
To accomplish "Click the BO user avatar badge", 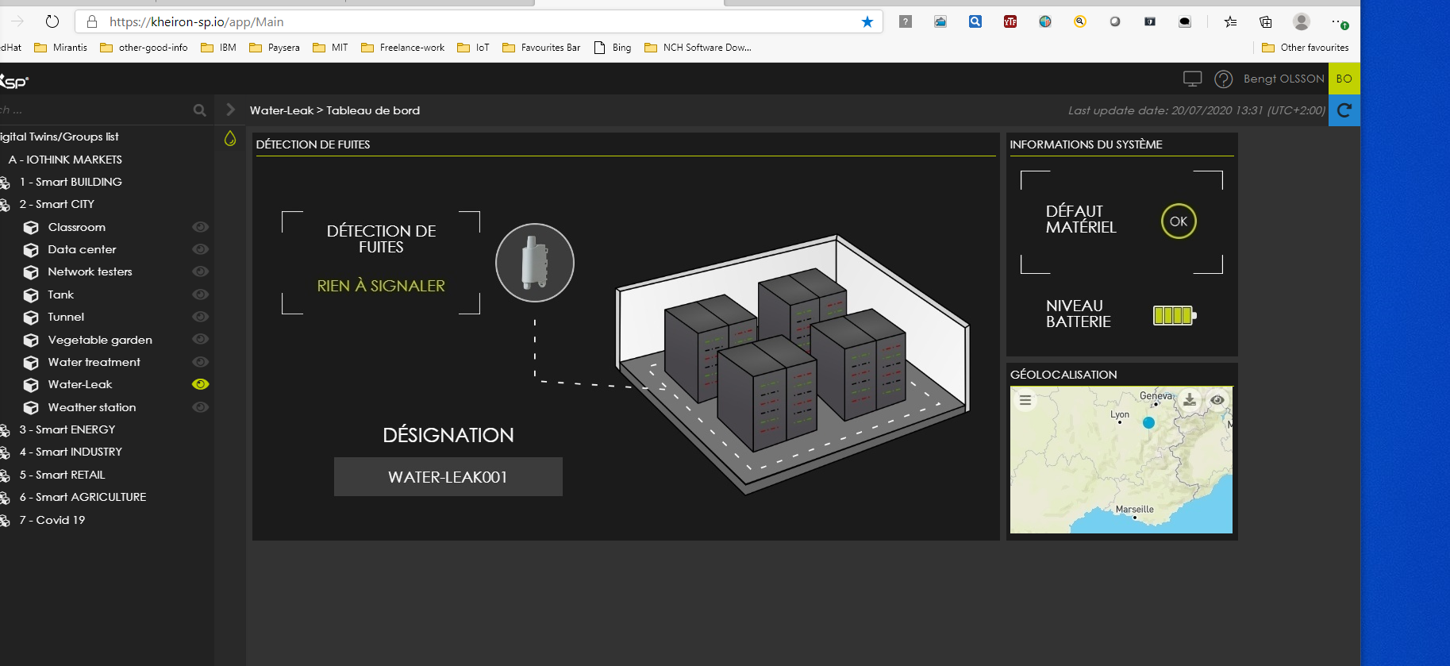I will 1344,79.
